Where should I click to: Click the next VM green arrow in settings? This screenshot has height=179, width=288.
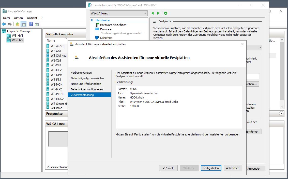[158, 13]
